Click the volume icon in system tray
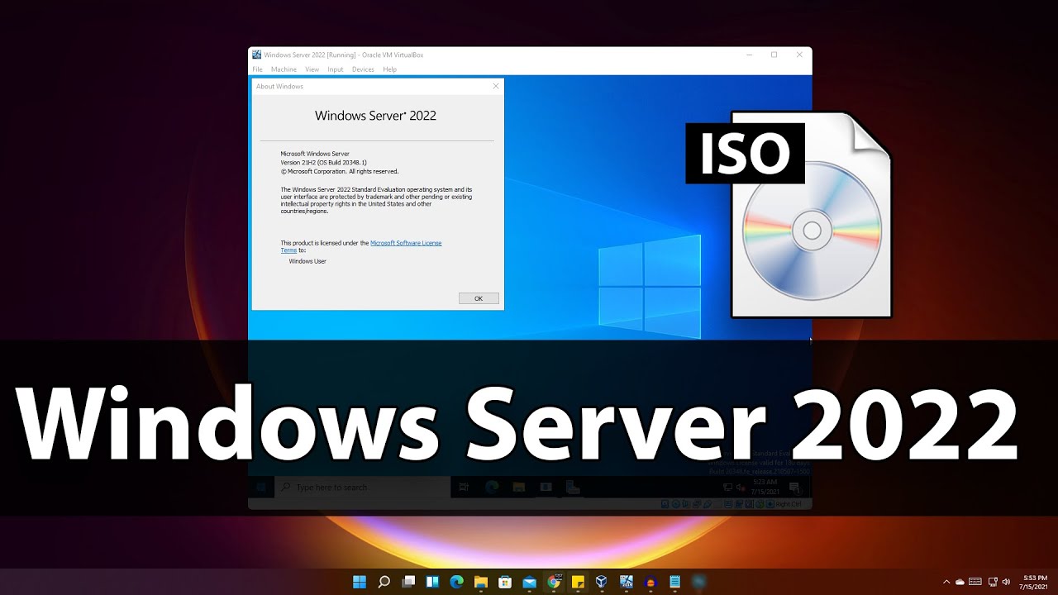1058x595 pixels. pos(1006,582)
